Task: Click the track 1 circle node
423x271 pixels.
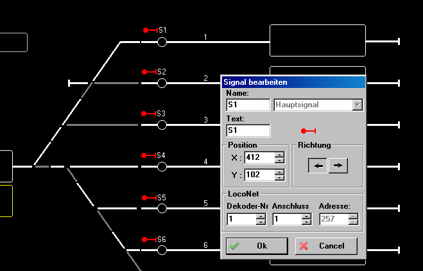Action: 162,42
